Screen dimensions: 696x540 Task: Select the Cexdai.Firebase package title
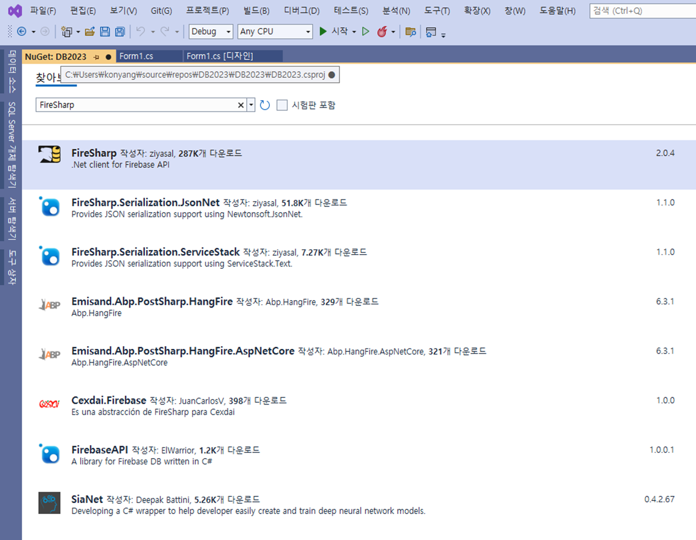coord(109,400)
